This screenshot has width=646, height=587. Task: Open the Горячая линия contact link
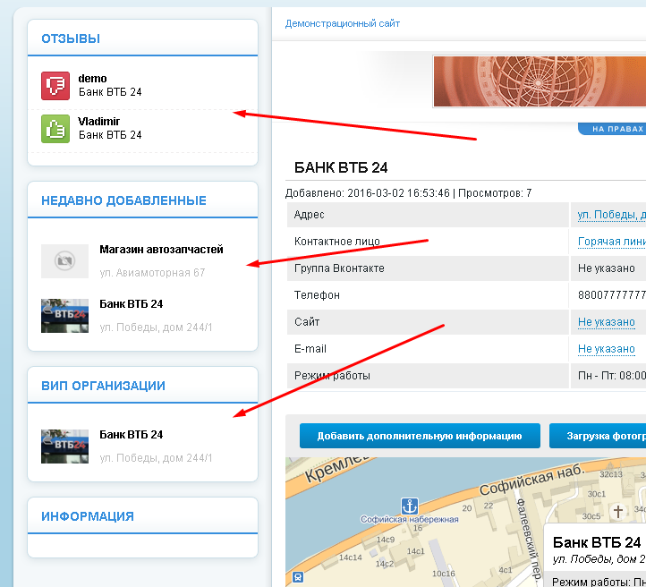611,242
